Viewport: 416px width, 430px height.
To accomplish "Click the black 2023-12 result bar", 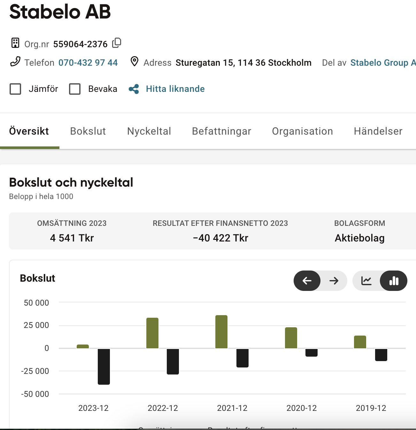I will pyautogui.click(x=104, y=366).
